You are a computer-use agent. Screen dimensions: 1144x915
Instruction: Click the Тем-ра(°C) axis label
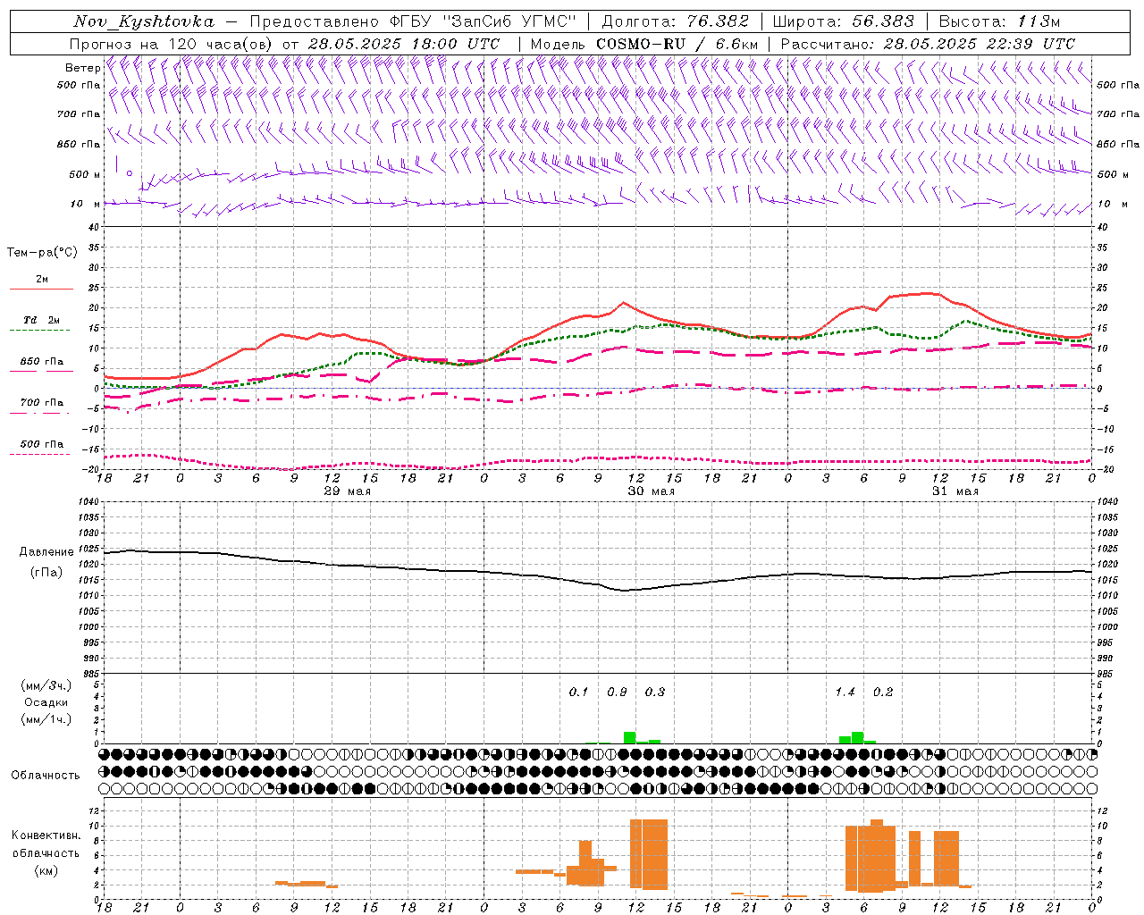tap(42, 253)
